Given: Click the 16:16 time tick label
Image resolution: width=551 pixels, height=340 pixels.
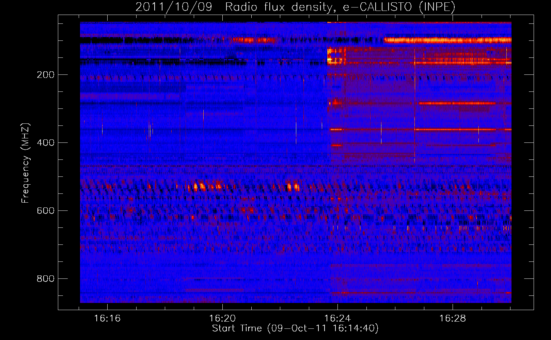Looking at the screenshot, I should tap(107, 319).
